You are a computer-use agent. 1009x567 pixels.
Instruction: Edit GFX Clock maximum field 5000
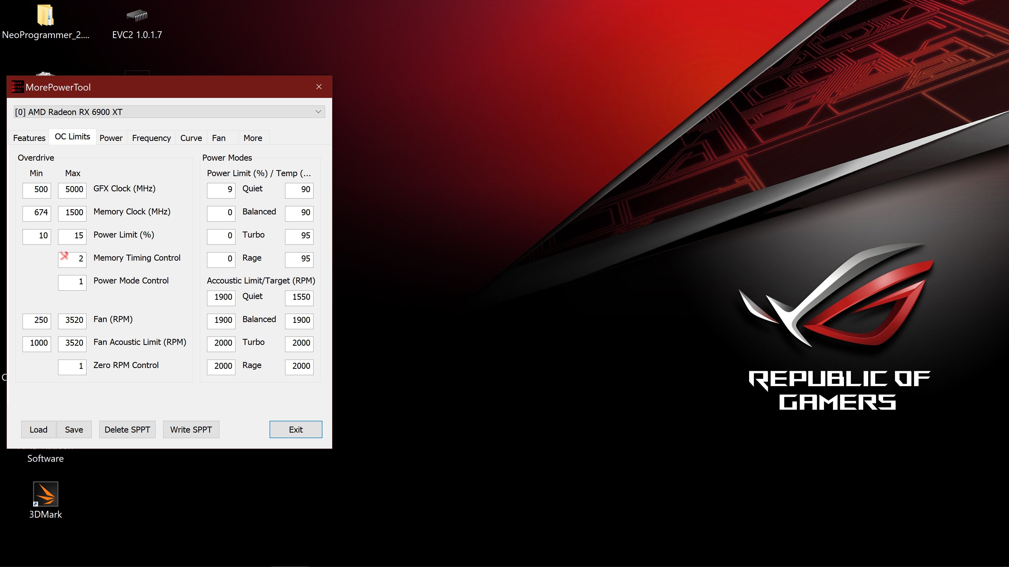[72, 191]
